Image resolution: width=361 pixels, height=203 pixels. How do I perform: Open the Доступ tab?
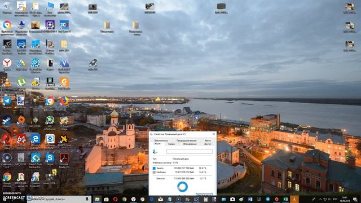(x=208, y=144)
